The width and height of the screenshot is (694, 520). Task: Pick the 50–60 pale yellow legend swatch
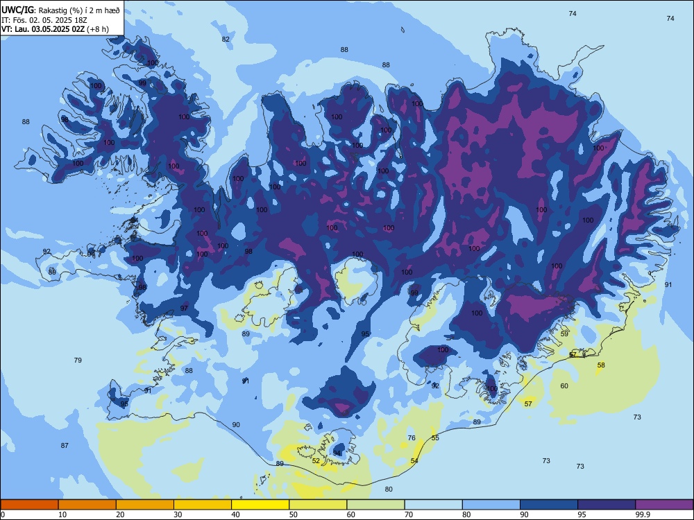coord(319,505)
